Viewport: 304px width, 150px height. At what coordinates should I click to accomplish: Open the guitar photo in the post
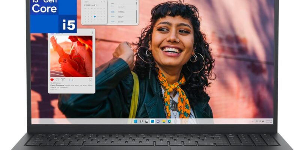[71, 56]
